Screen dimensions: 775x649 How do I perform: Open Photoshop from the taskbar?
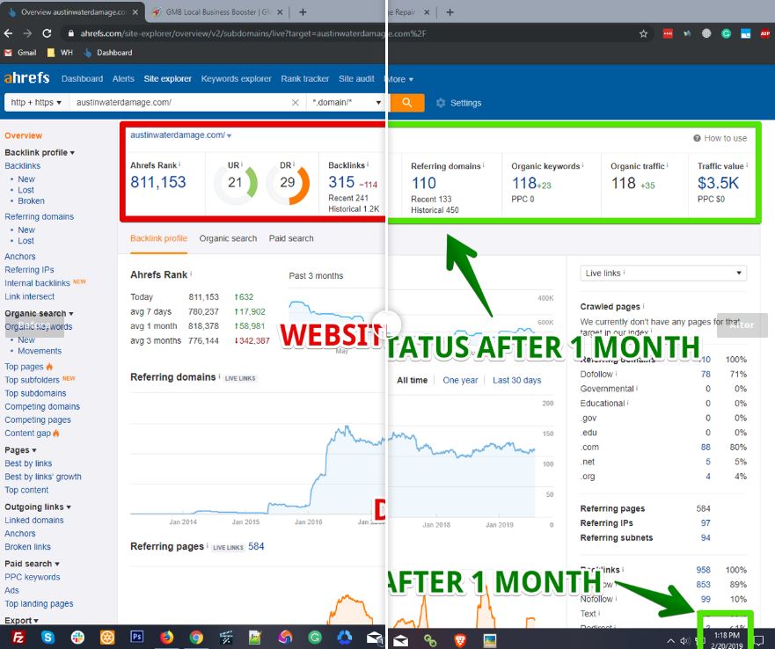pyautogui.click(x=137, y=637)
